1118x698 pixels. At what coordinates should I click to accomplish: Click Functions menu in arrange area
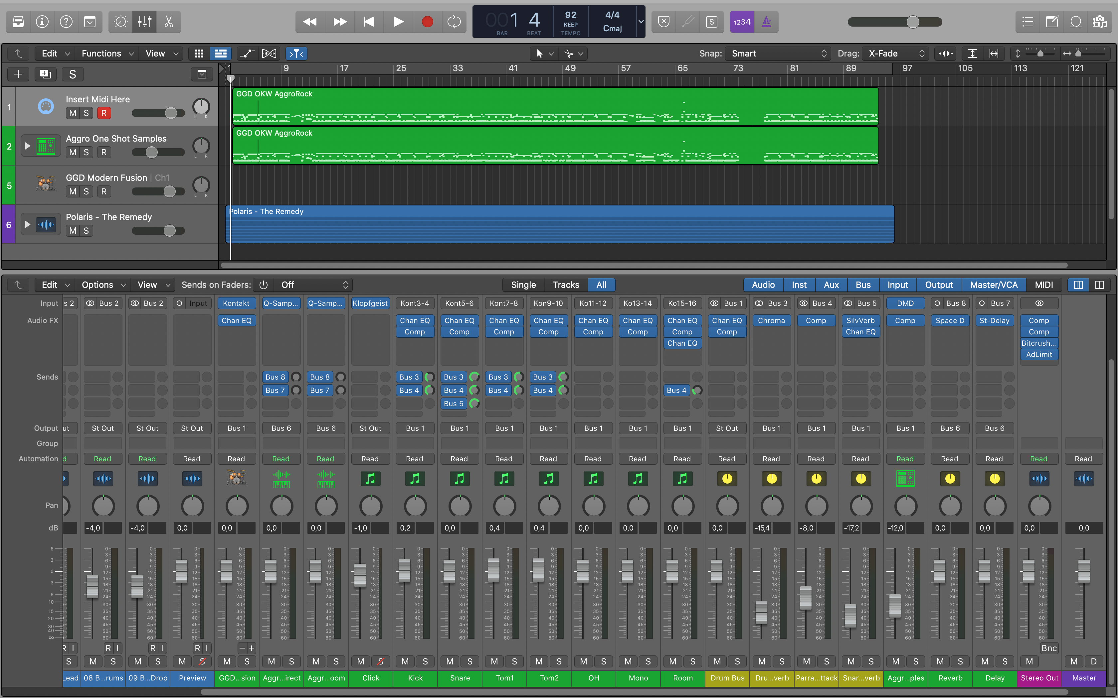pos(102,53)
